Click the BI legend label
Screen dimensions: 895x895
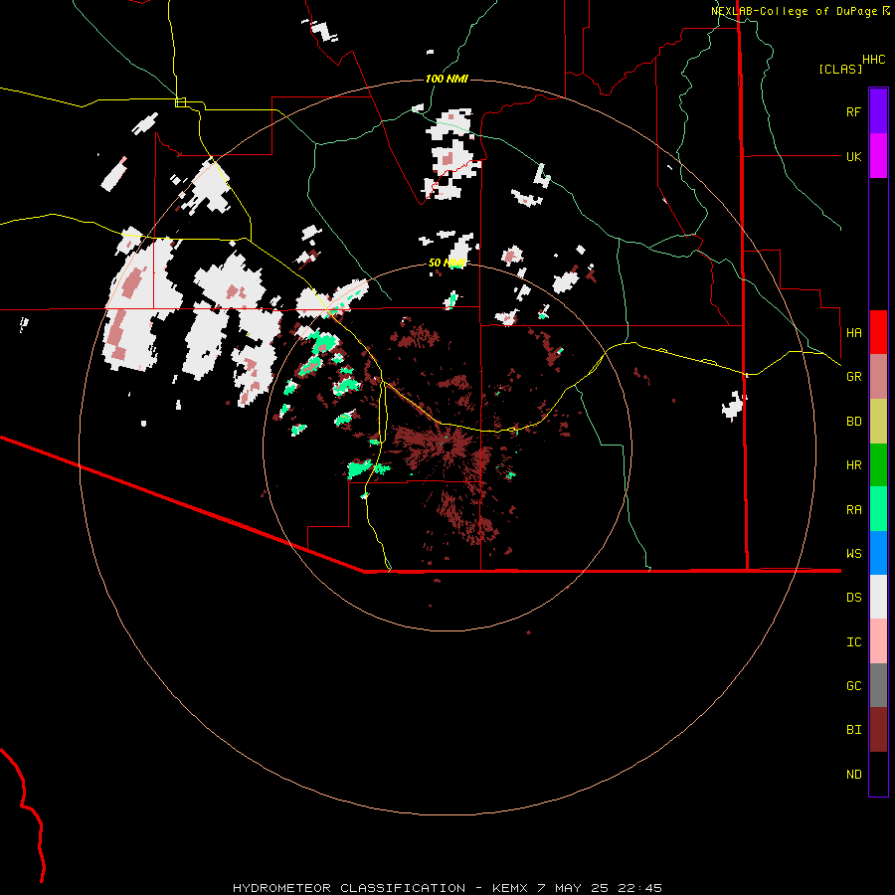(x=853, y=730)
